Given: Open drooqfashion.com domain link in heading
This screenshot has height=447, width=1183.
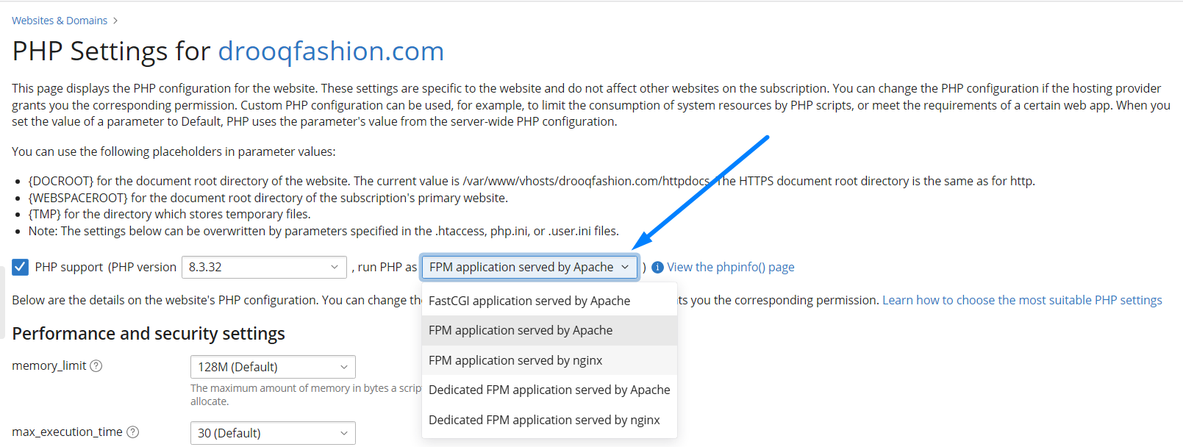Looking at the screenshot, I should pos(331,51).
